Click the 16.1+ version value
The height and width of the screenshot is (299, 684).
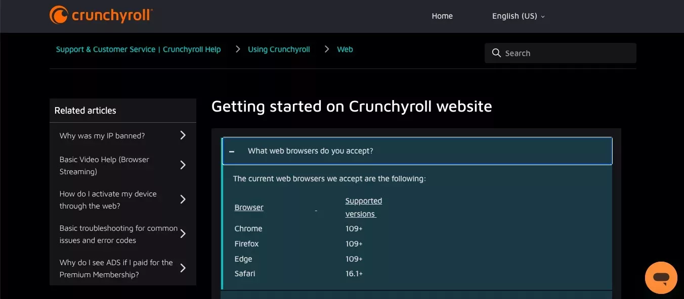point(354,274)
